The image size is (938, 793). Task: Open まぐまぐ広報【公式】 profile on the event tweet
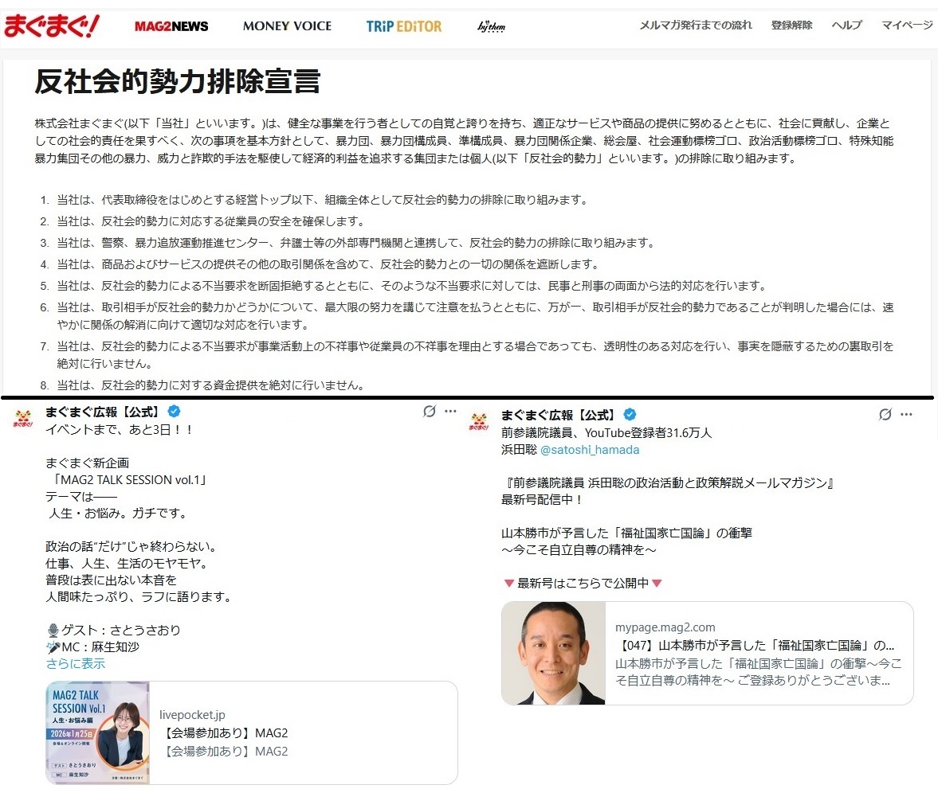[x=103, y=411]
